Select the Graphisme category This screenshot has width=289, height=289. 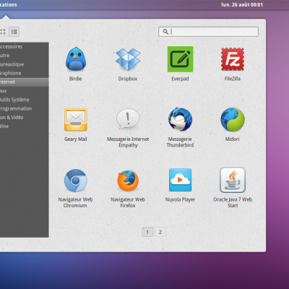point(25,73)
